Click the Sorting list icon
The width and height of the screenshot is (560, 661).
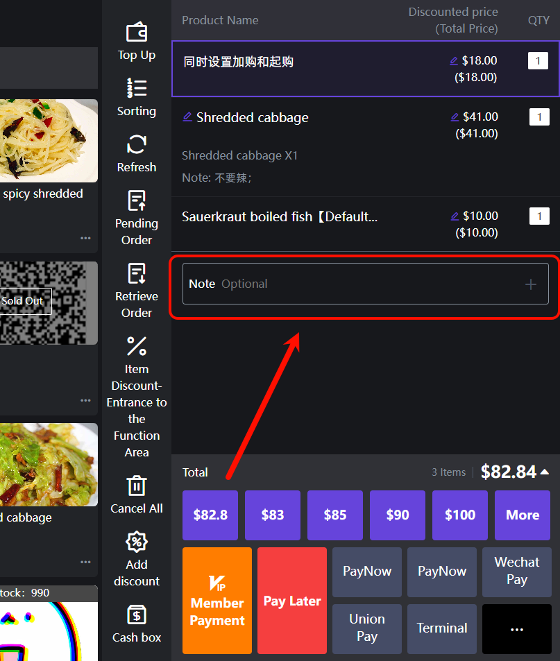tap(137, 88)
